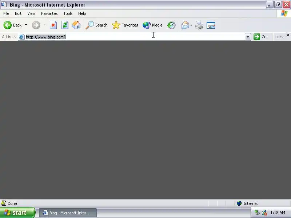The image size is (291, 218).
Task: Open the Help menu
Action: point(82,13)
